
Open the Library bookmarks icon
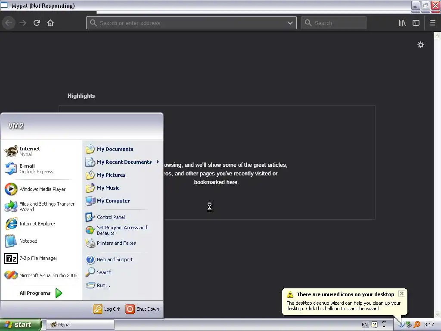pos(402,23)
